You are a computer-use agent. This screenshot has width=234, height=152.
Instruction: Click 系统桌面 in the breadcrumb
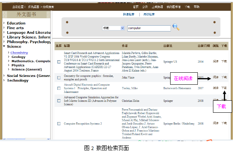pos(33,7)
